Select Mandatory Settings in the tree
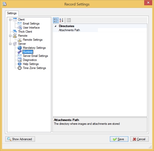Viewport: 154px width, 151px height. tap(34, 48)
